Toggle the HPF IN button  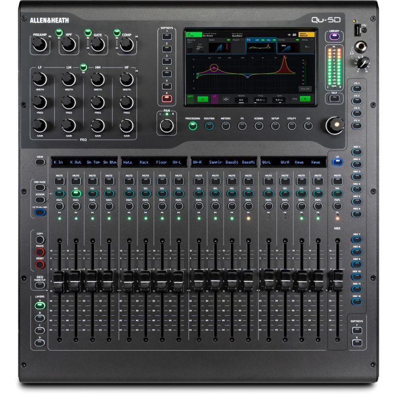(59, 33)
